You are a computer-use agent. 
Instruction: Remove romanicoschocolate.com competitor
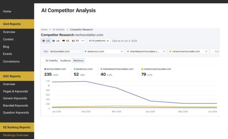[x=206, y=51]
